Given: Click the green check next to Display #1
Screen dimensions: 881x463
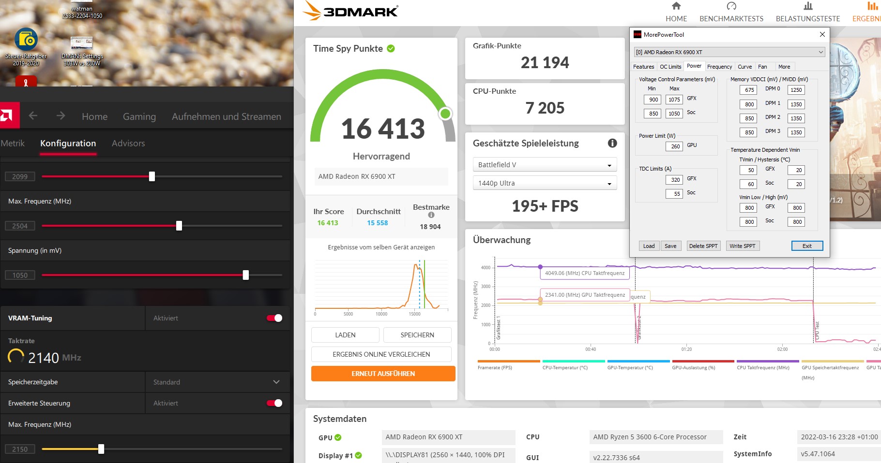Looking at the screenshot, I should (x=358, y=455).
